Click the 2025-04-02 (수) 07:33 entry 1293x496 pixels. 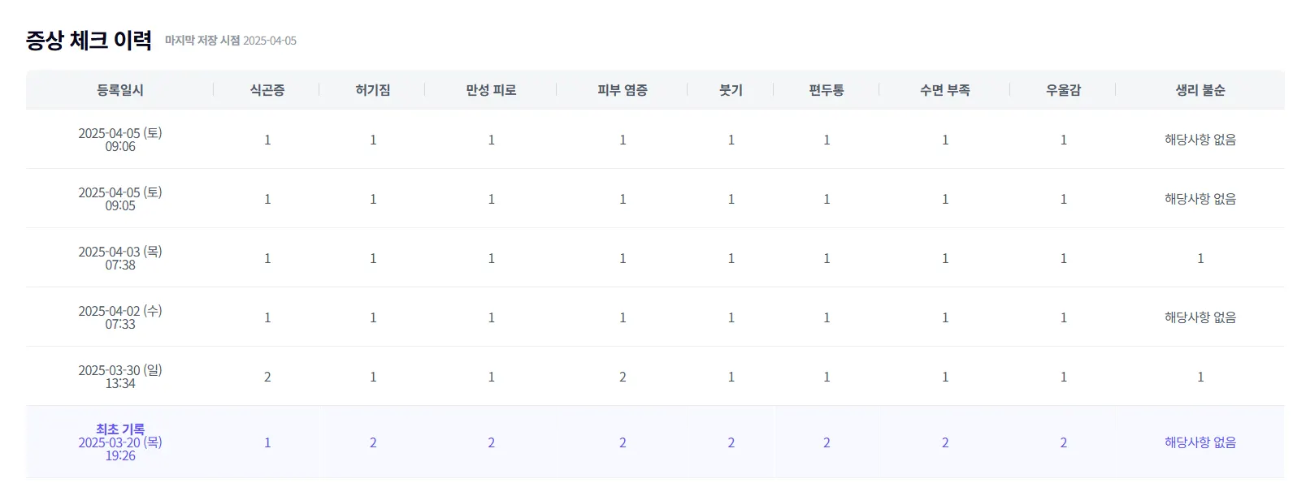pos(120,317)
